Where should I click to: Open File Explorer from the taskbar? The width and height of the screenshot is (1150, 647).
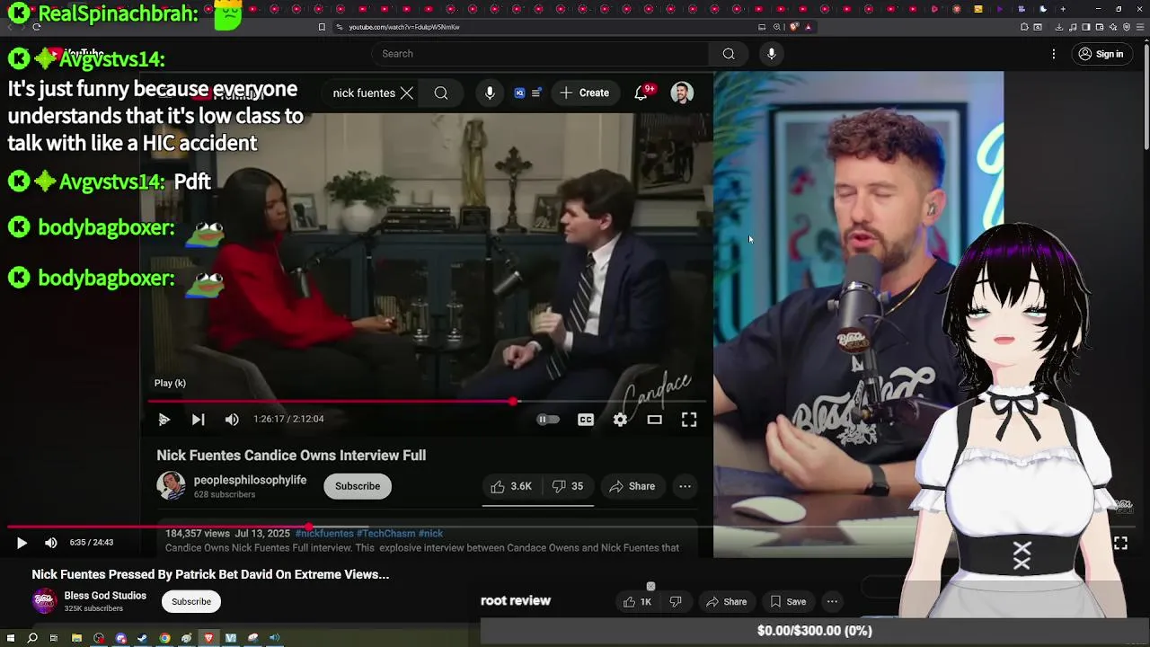point(76,638)
